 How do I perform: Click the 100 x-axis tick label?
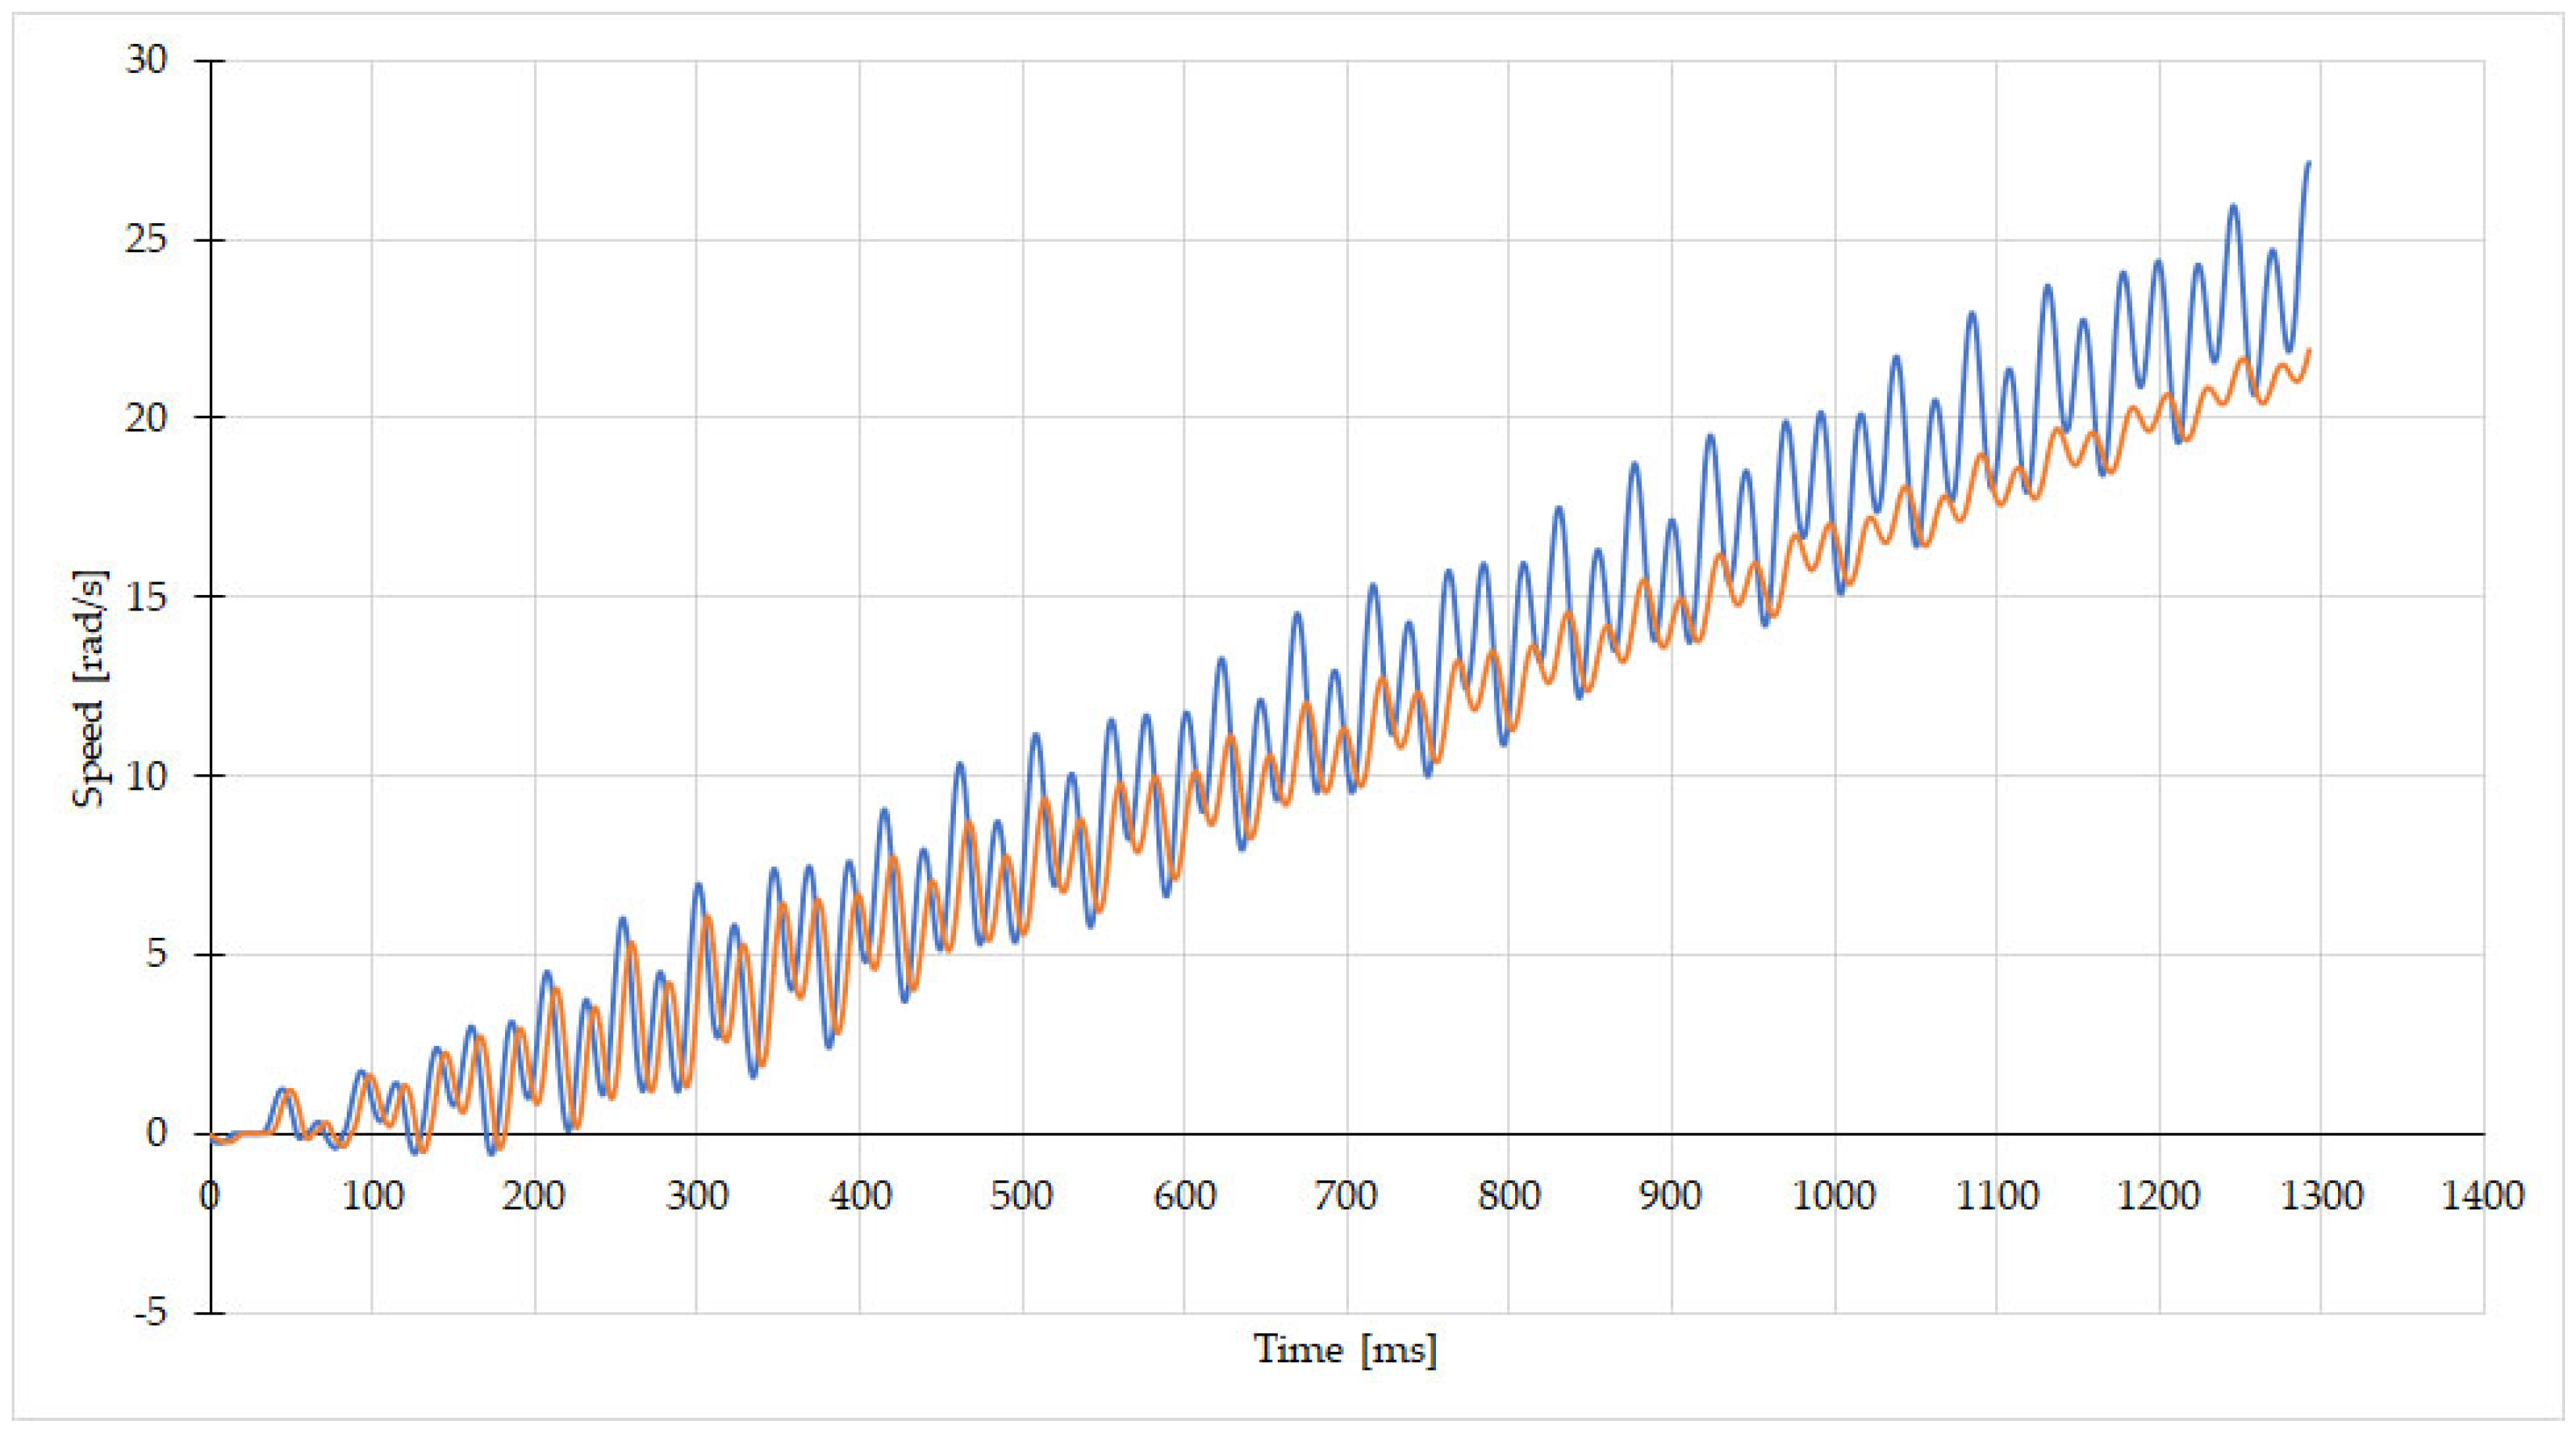[x=372, y=1196]
